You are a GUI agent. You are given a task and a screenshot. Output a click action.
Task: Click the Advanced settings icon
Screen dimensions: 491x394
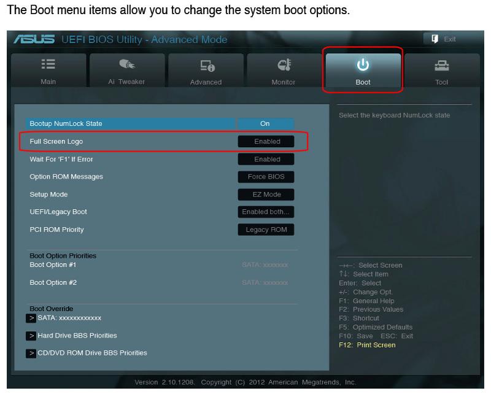coord(206,65)
